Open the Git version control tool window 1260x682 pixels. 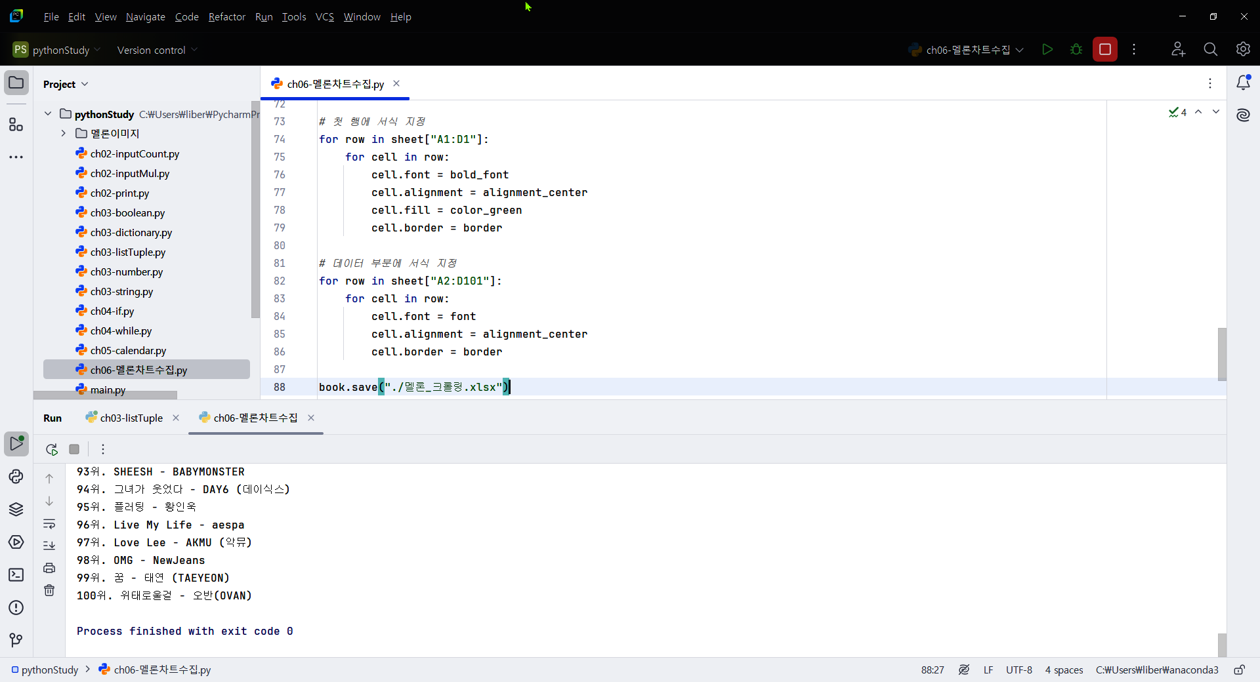16,640
